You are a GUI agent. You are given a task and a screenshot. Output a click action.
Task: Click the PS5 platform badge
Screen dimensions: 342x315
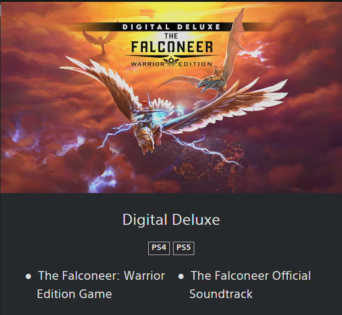(x=184, y=248)
